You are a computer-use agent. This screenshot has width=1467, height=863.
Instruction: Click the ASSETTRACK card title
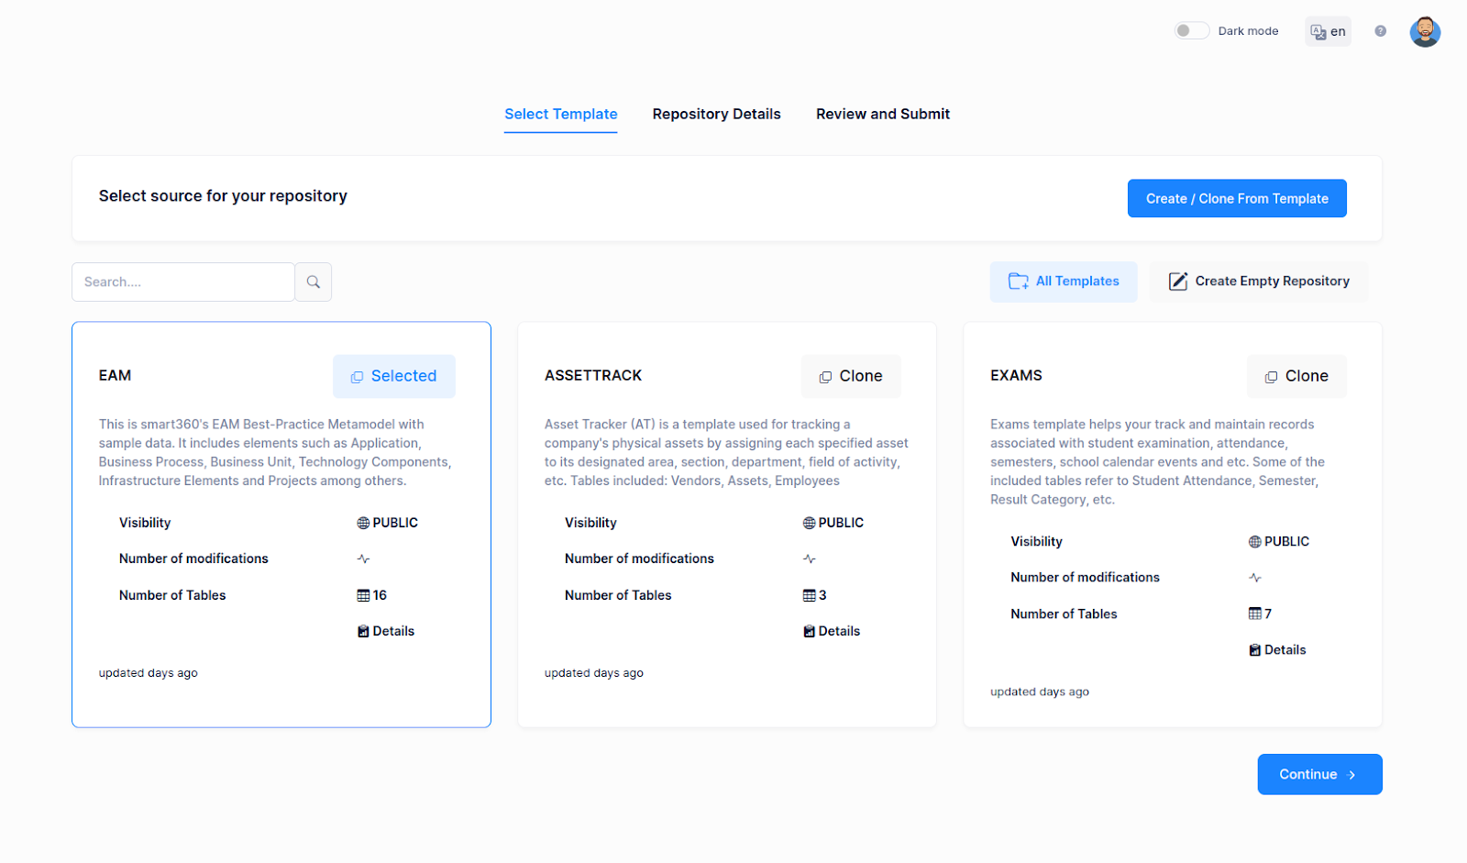point(593,375)
